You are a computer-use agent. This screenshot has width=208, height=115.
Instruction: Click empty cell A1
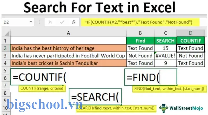point(68,41)
